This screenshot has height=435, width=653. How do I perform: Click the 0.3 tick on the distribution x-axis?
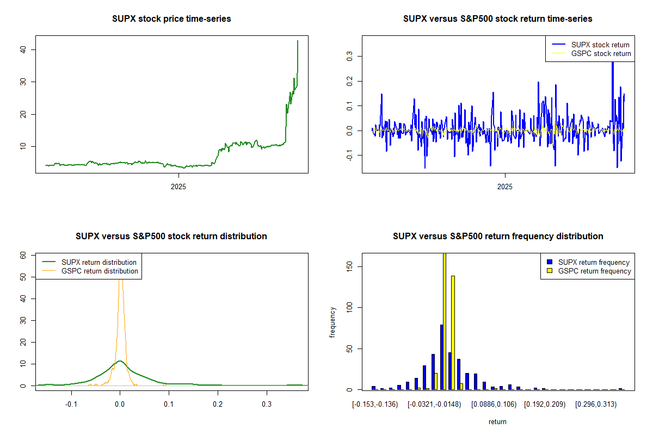(267, 404)
